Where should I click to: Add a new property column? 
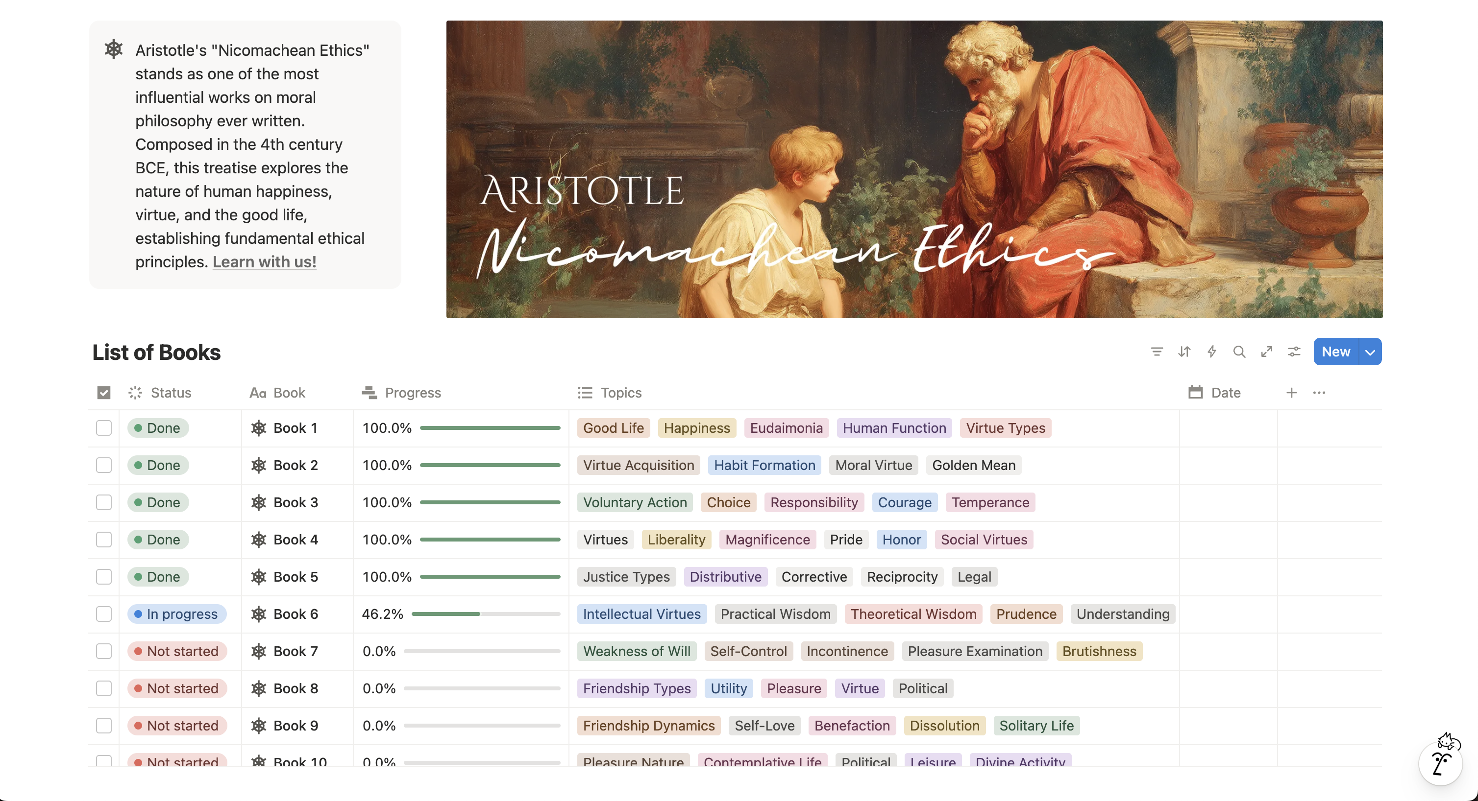click(1291, 393)
